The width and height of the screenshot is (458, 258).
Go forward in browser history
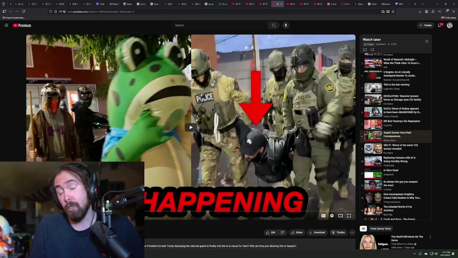tap(17, 11)
